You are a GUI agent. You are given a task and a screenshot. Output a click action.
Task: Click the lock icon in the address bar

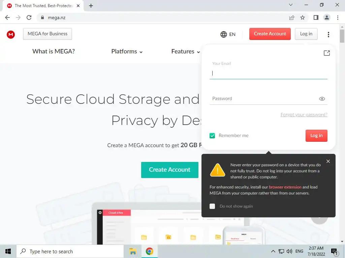tap(42, 17)
